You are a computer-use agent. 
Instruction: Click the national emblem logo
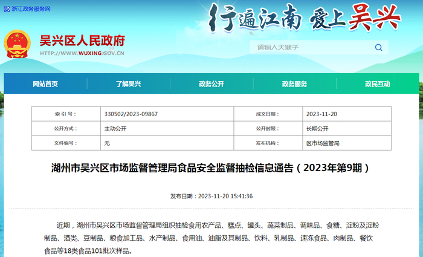coord(18,44)
